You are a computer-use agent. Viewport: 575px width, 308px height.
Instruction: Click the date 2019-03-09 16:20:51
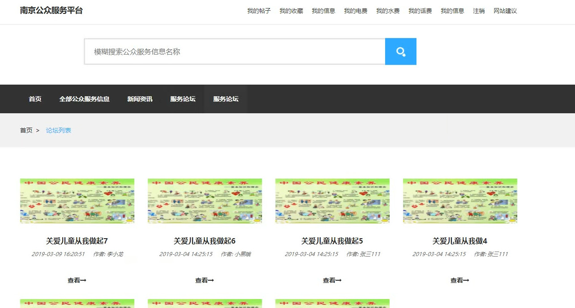(58, 254)
